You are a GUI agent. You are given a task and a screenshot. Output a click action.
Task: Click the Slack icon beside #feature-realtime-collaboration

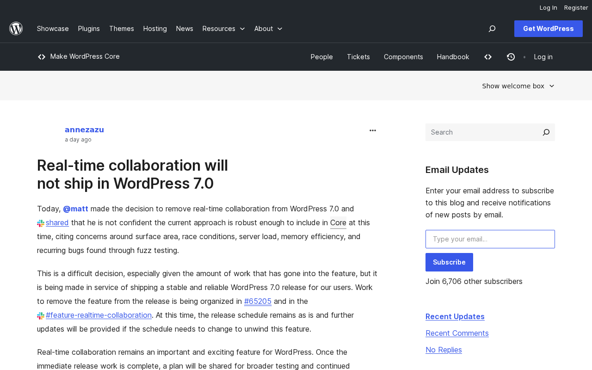tap(41, 316)
